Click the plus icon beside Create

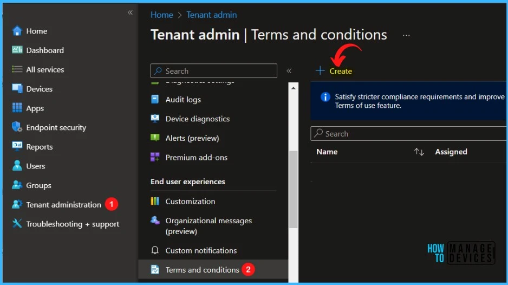320,70
